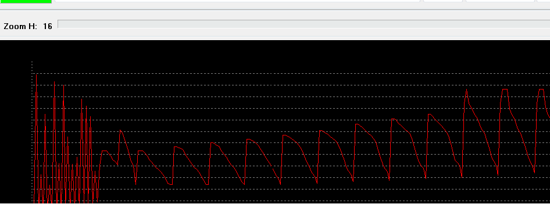Click the last fully visible flat-topped peak

tap(541, 90)
